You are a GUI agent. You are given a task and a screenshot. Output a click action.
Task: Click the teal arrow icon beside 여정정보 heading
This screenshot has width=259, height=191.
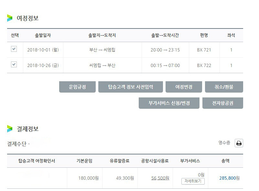pos(9,18)
